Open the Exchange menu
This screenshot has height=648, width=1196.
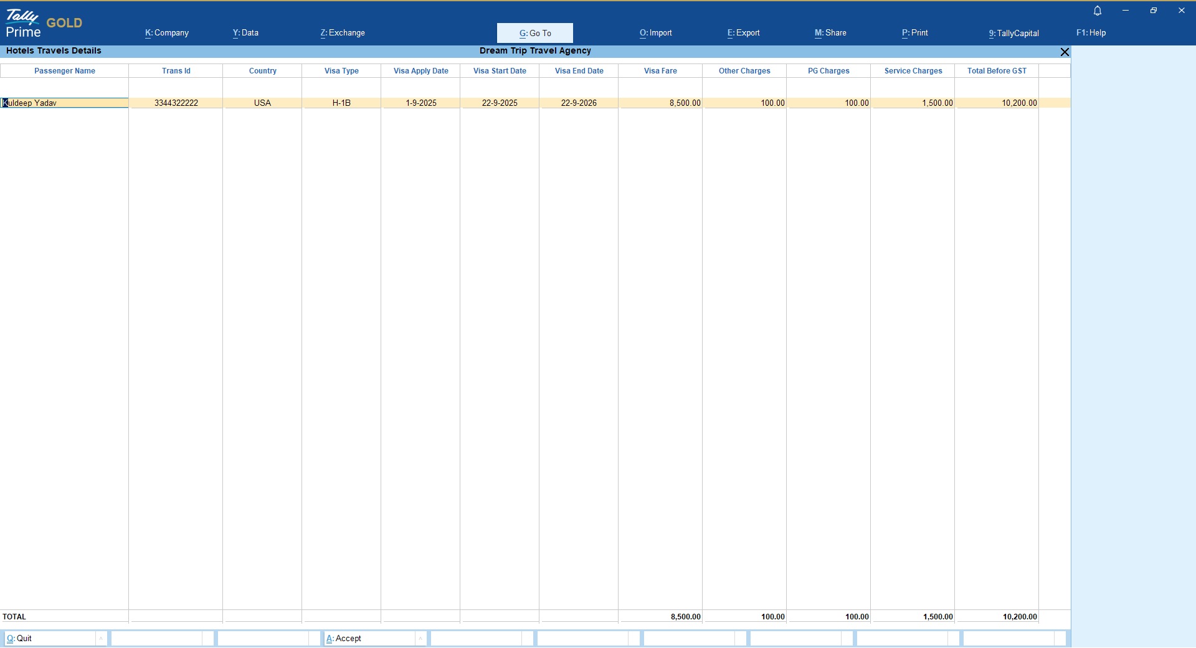tap(343, 33)
